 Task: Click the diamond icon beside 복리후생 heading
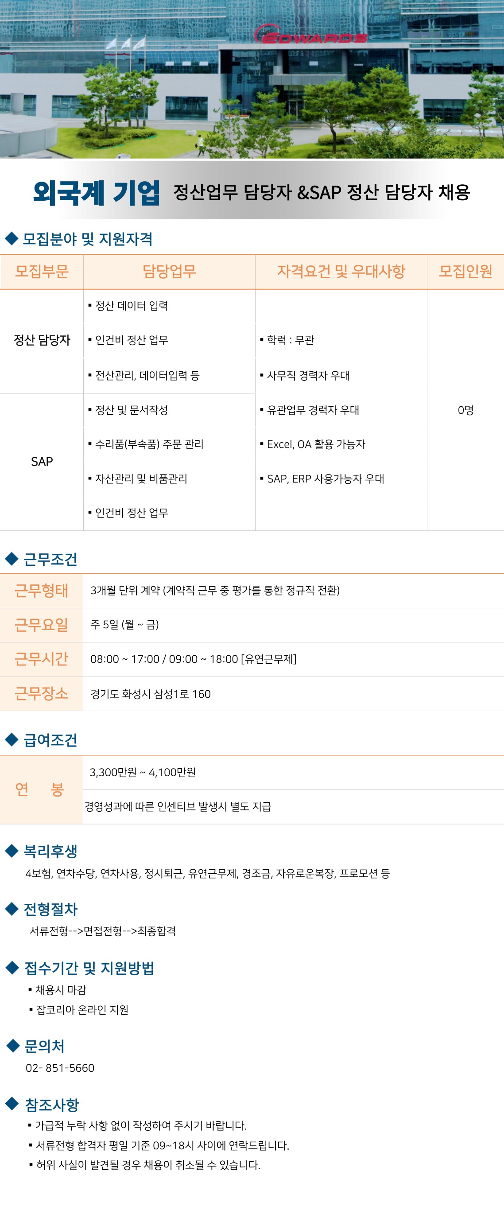[x=11, y=851]
